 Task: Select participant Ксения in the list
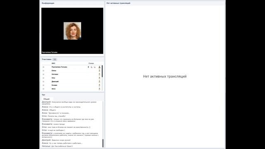point(54,85)
